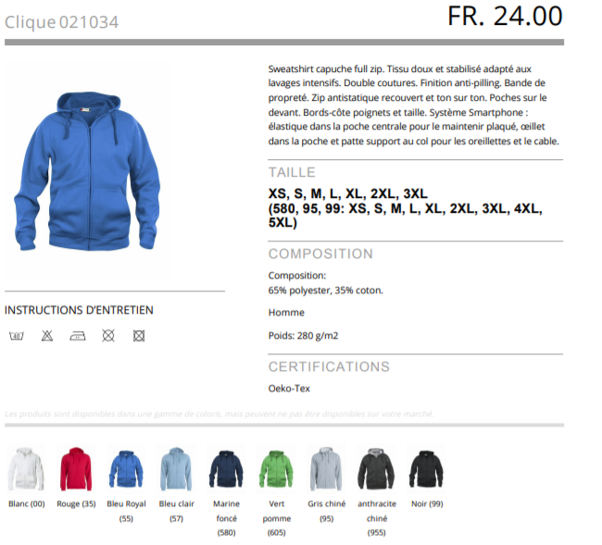This screenshot has width=602, height=545.
Task: Pick the Bleu clair (57) hoodie
Action: [176, 469]
